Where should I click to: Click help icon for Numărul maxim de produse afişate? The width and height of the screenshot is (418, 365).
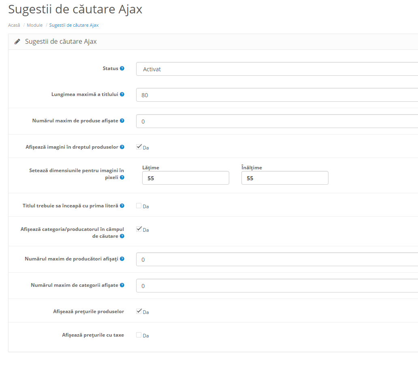[122, 120]
